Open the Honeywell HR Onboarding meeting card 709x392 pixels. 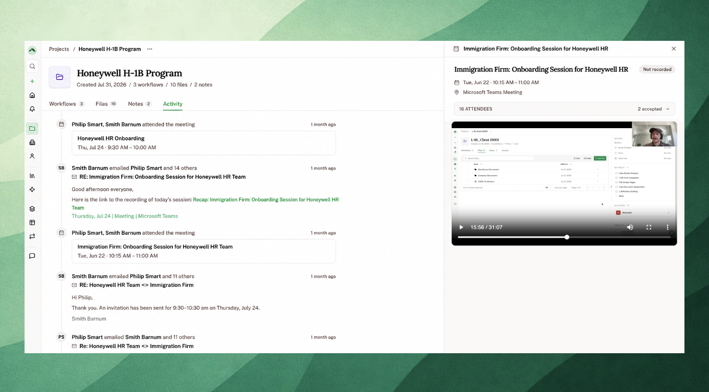(x=204, y=143)
